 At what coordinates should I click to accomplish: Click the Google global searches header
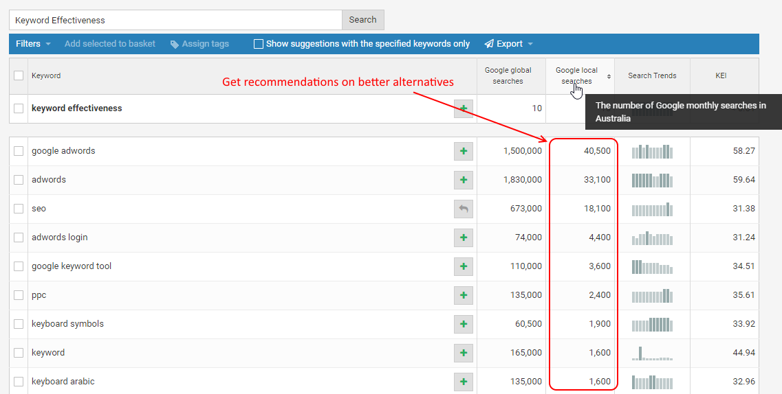pyautogui.click(x=508, y=76)
